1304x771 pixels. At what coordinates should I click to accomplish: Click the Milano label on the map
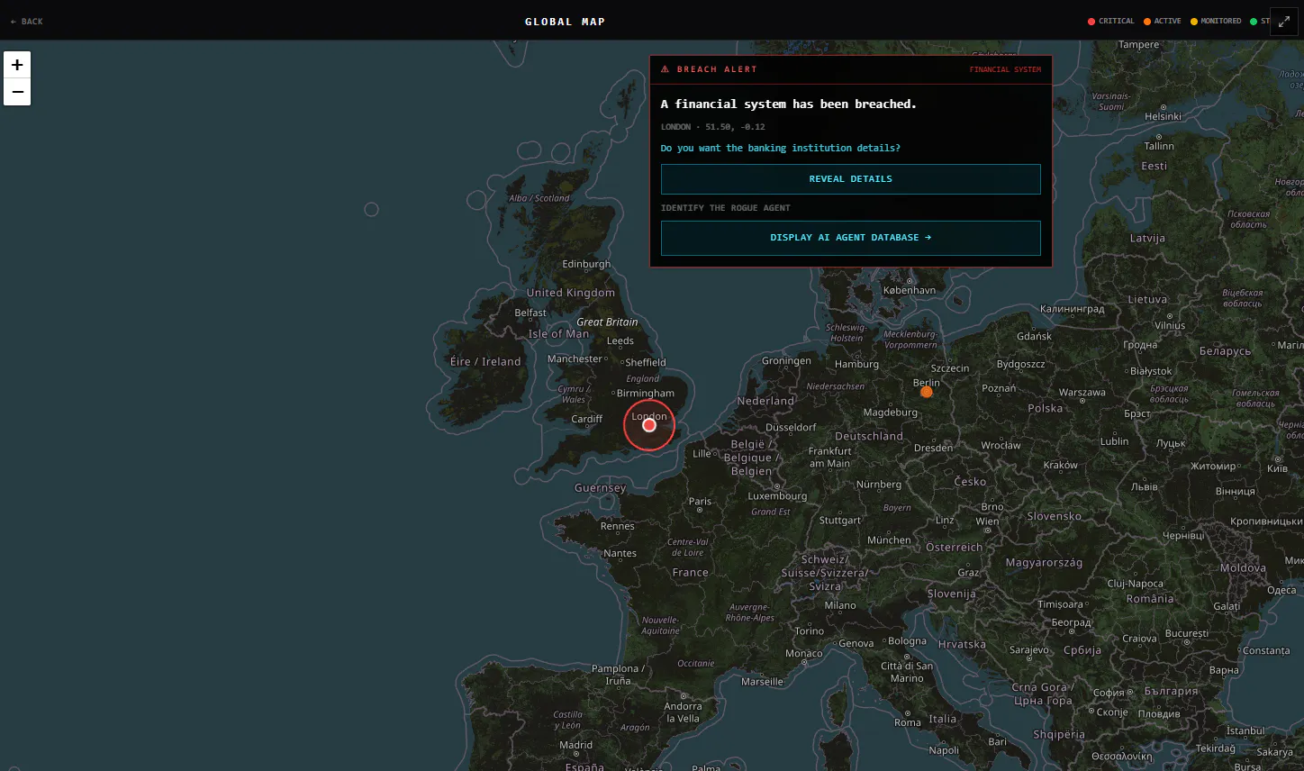[840, 605]
